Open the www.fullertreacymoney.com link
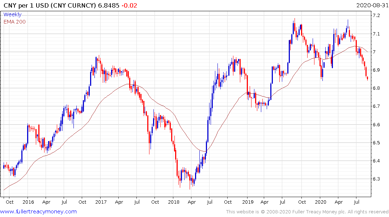Viewport: 389px width, 217px height. tap(38, 212)
